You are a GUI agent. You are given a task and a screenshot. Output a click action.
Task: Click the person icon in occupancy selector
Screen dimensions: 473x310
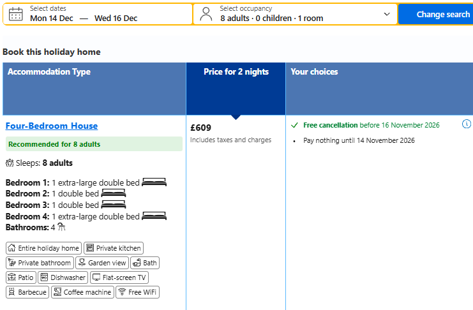(x=206, y=14)
